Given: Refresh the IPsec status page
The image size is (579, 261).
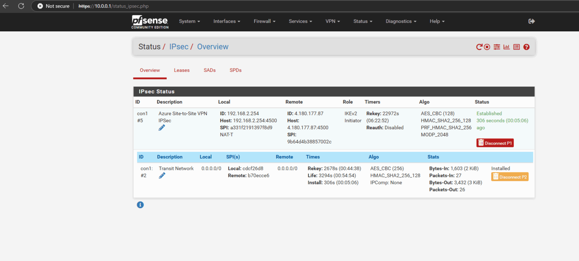Looking at the screenshot, I should [x=479, y=47].
